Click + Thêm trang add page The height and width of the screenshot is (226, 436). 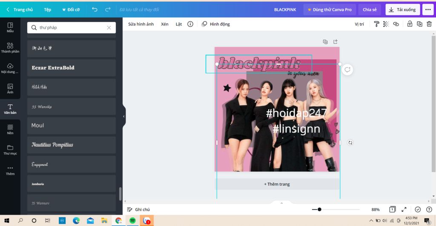coord(277,184)
